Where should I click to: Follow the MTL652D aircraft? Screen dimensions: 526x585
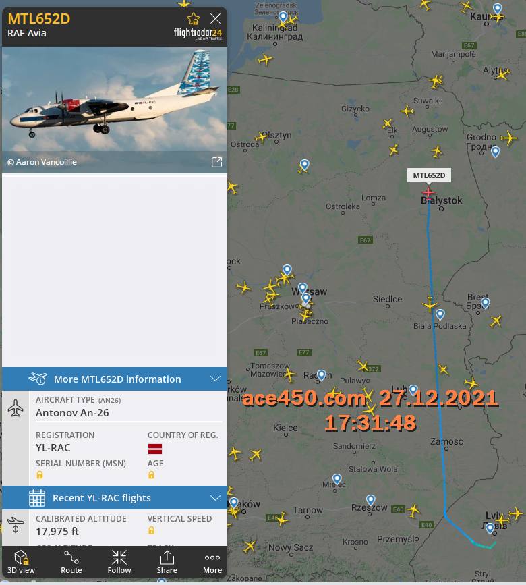[119, 562]
